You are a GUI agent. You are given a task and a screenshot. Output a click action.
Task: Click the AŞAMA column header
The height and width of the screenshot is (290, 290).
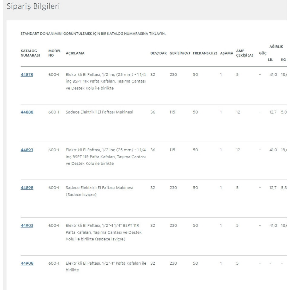(227, 53)
